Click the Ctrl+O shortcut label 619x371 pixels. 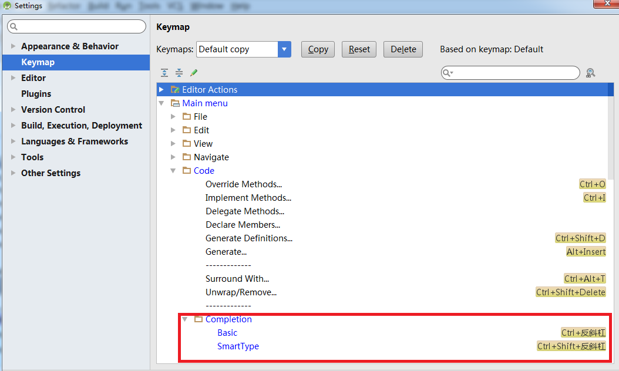click(x=592, y=184)
